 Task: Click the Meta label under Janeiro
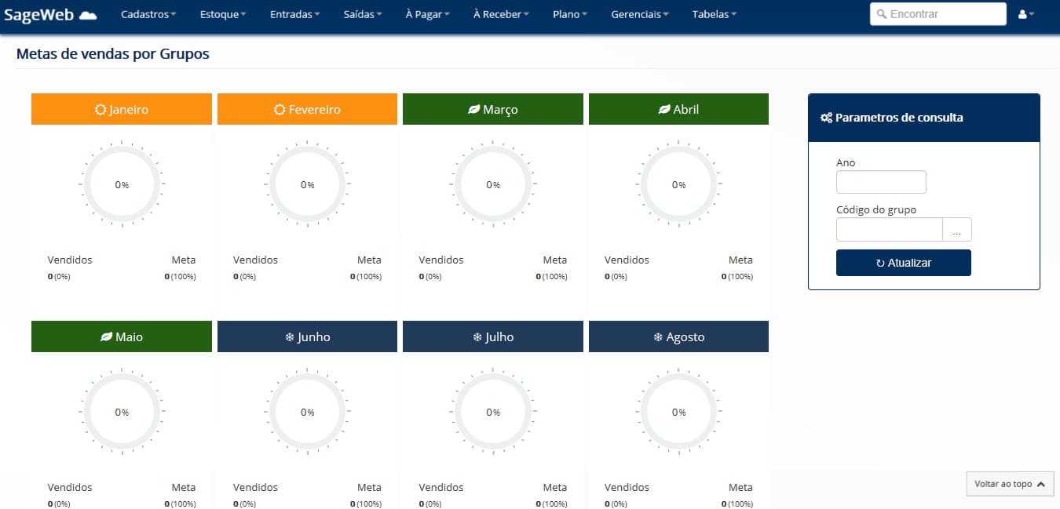(x=184, y=260)
